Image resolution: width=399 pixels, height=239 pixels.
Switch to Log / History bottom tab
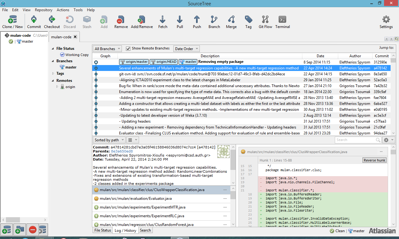(125, 231)
